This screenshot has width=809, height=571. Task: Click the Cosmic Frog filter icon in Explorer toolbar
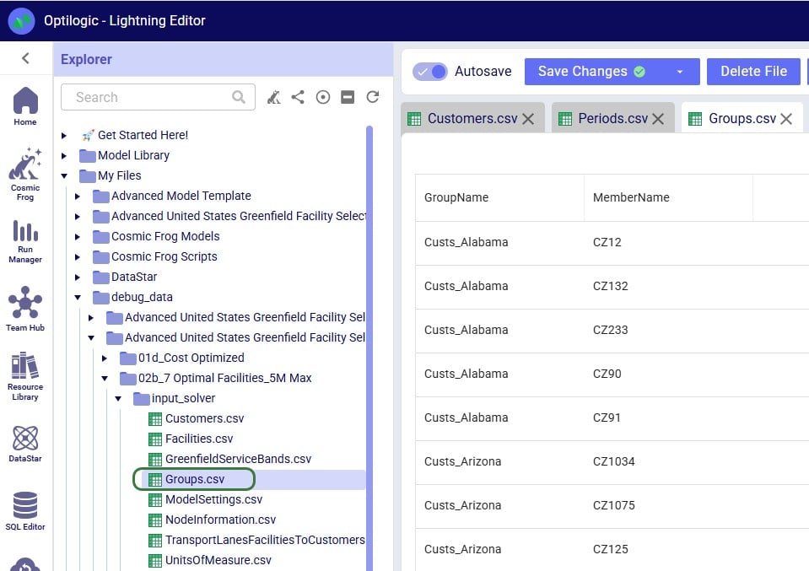pos(273,97)
